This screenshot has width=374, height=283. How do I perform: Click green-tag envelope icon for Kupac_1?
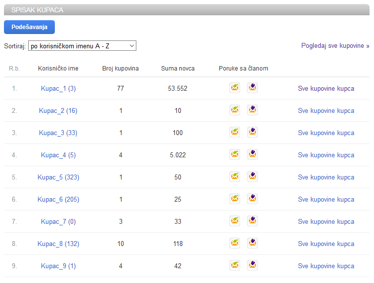[x=235, y=88]
